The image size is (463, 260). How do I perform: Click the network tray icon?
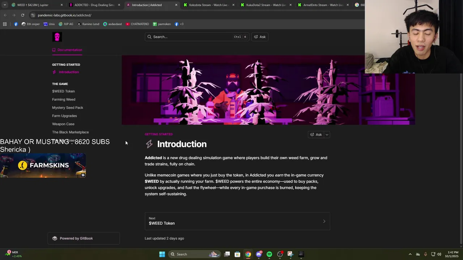[x=433, y=254]
